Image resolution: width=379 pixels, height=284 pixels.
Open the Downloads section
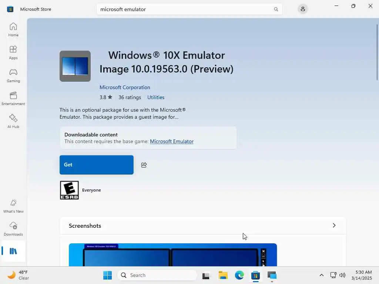[13, 229]
